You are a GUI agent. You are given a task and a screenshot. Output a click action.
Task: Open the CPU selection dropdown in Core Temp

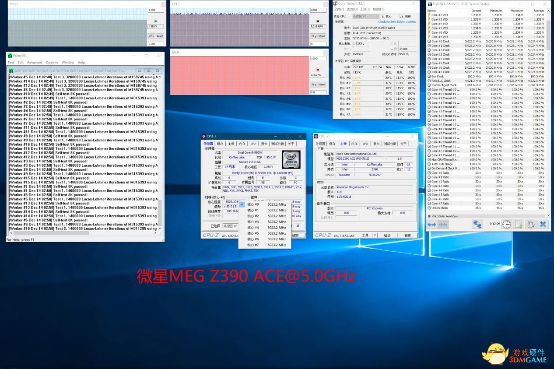tap(365, 16)
